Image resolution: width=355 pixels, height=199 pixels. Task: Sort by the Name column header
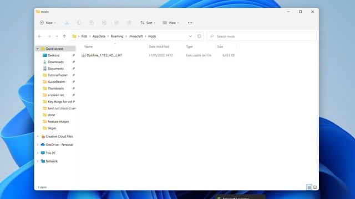pos(89,46)
